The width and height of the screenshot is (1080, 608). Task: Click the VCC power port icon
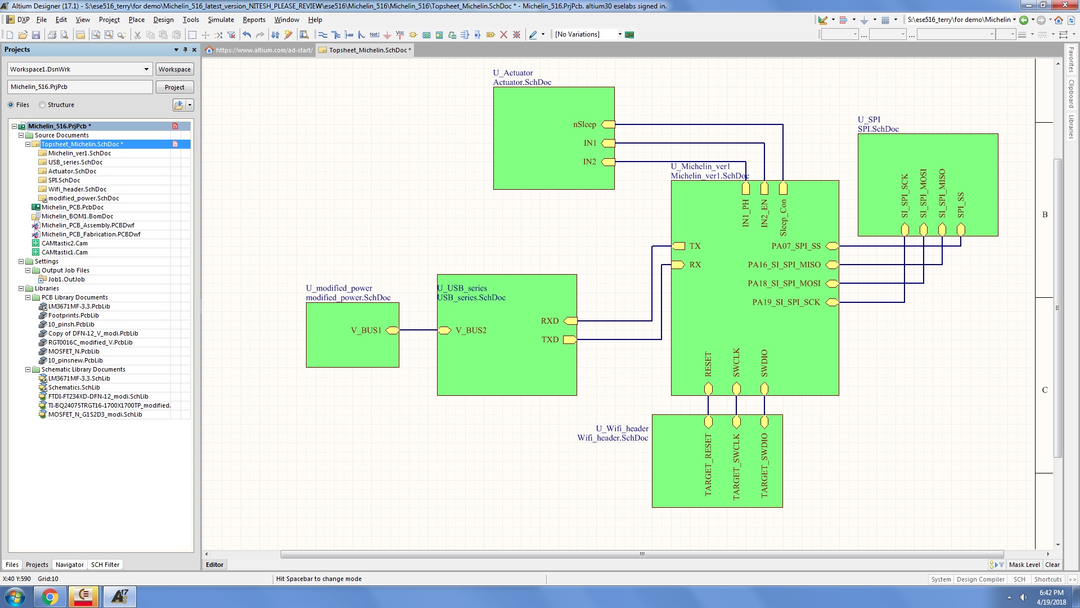400,35
